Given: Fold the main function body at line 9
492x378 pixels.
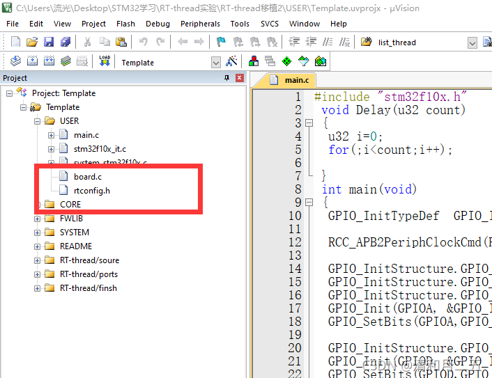Looking at the screenshot, I should 309,202.
